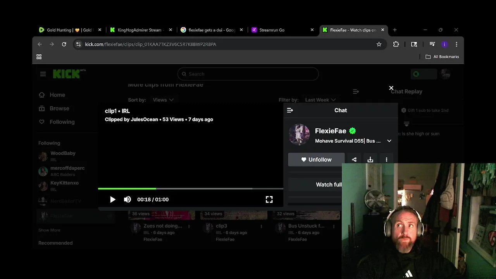Open All Bookmarks folder
The width and height of the screenshot is (496, 279).
442,57
